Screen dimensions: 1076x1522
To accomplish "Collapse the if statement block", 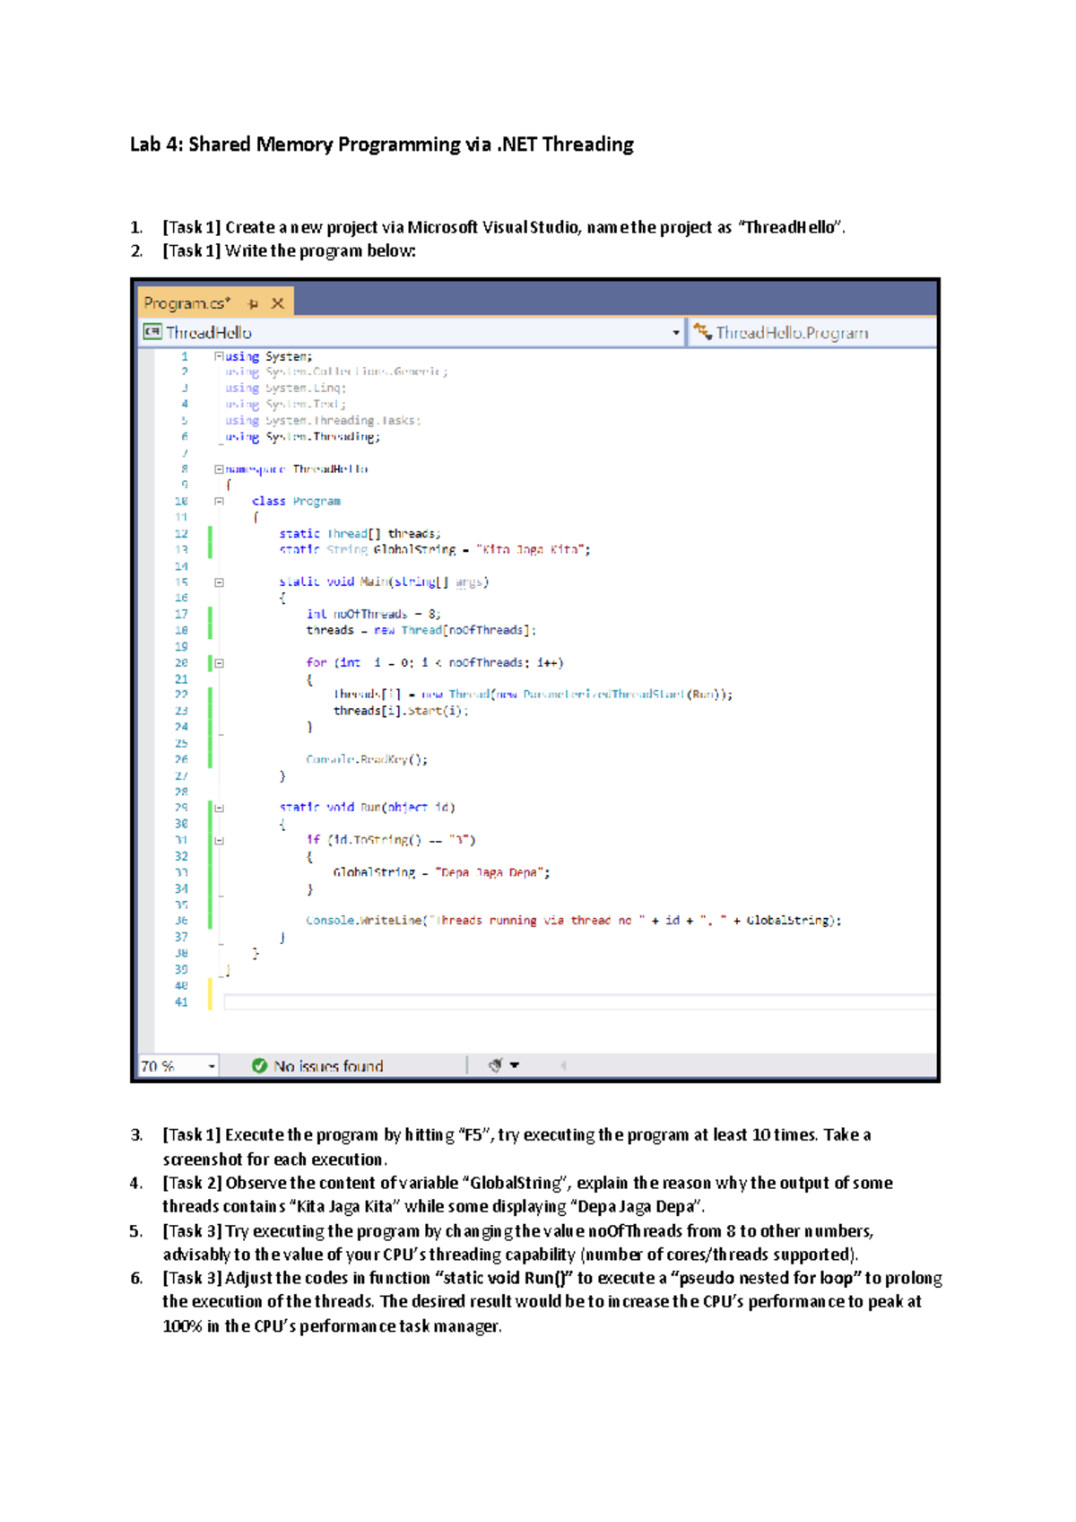I will pos(219,841).
